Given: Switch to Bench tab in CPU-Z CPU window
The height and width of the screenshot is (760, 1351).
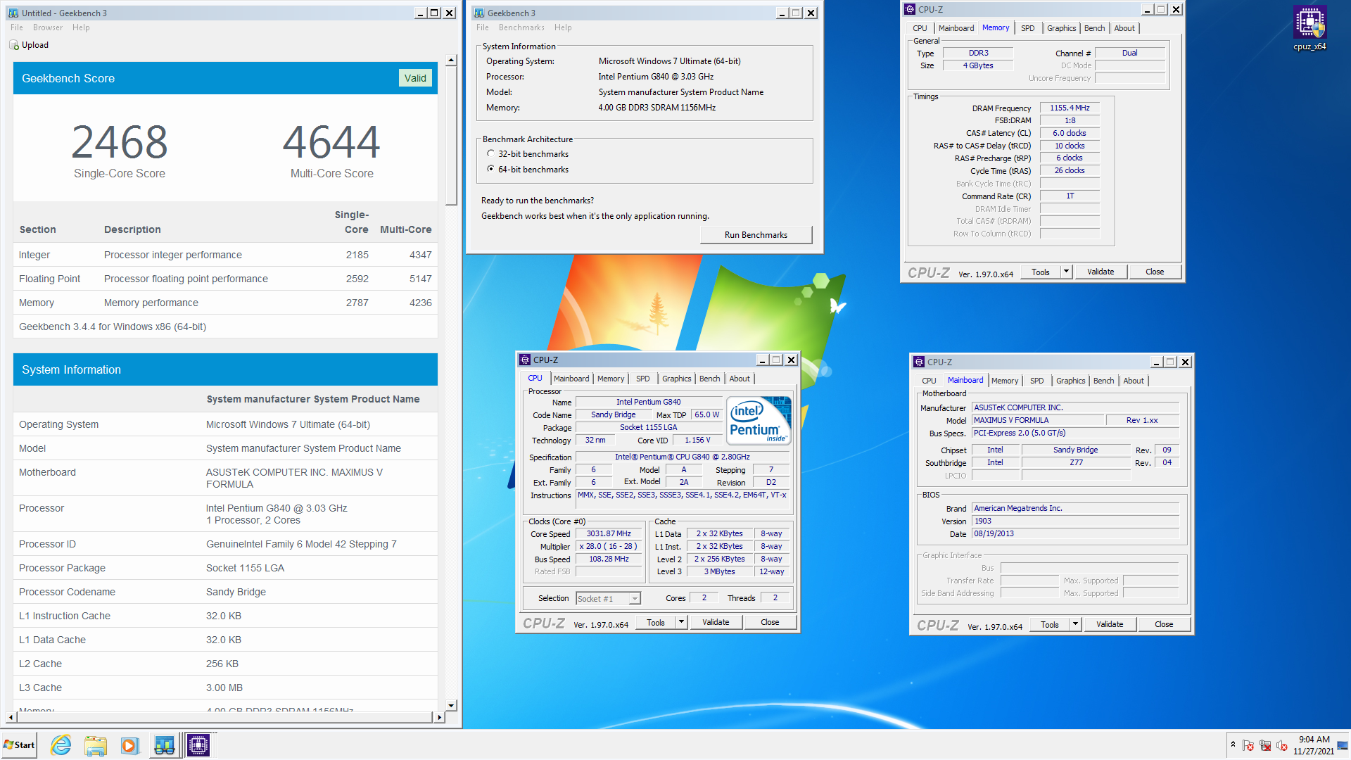Looking at the screenshot, I should click(709, 379).
